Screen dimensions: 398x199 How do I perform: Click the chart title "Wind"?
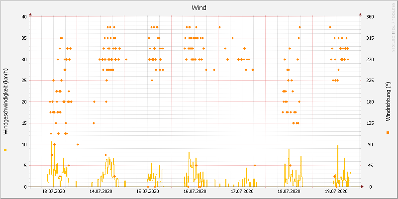(199, 8)
